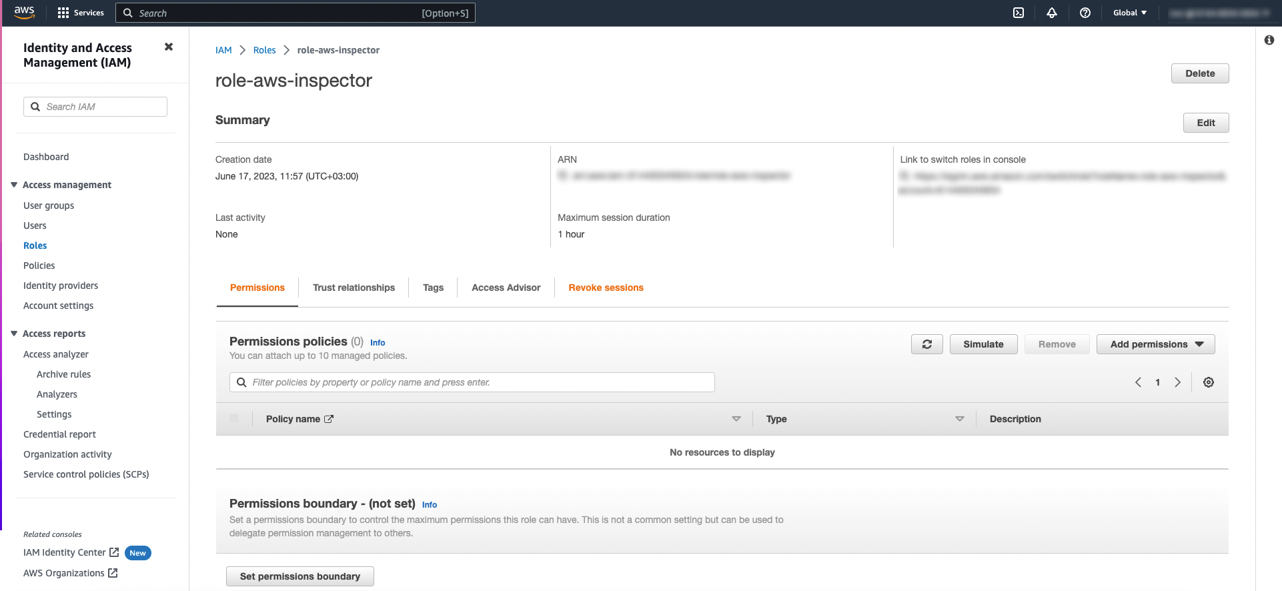The height and width of the screenshot is (591, 1282).
Task: Click the top search bar magnifier icon
Action: click(128, 13)
